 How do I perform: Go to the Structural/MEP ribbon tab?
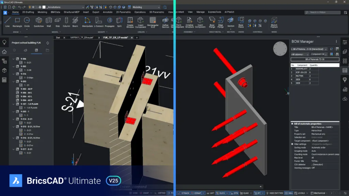72,12
